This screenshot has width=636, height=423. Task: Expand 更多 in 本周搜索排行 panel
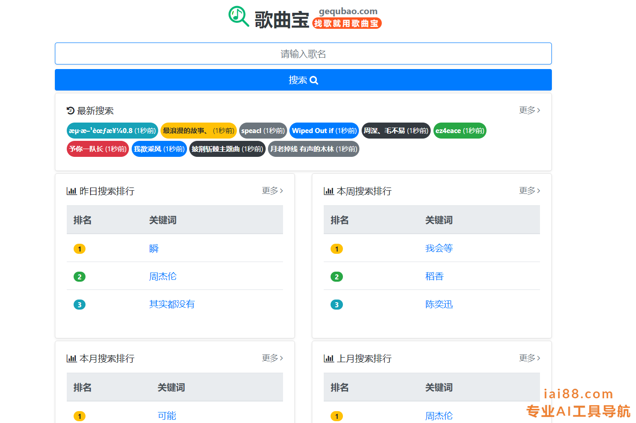pyautogui.click(x=529, y=191)
